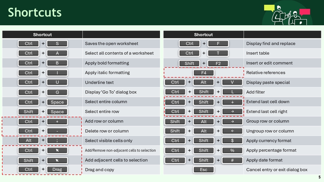
Task: Click the Ctrl key in Saves the open worksheet row
Action: pos(28,43)
